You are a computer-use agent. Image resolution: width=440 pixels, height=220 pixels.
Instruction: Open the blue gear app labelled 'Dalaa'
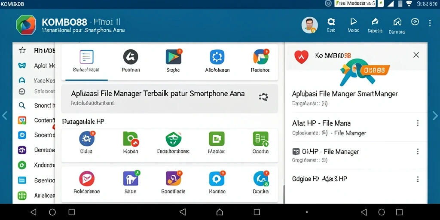click(x=86, y=139)
